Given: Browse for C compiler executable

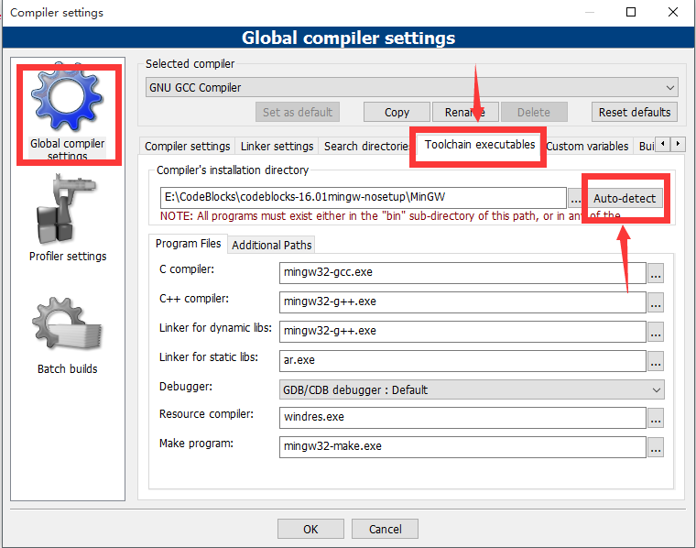Looking at the screenshot, I should pyautogui.click(x=655, y=273).
